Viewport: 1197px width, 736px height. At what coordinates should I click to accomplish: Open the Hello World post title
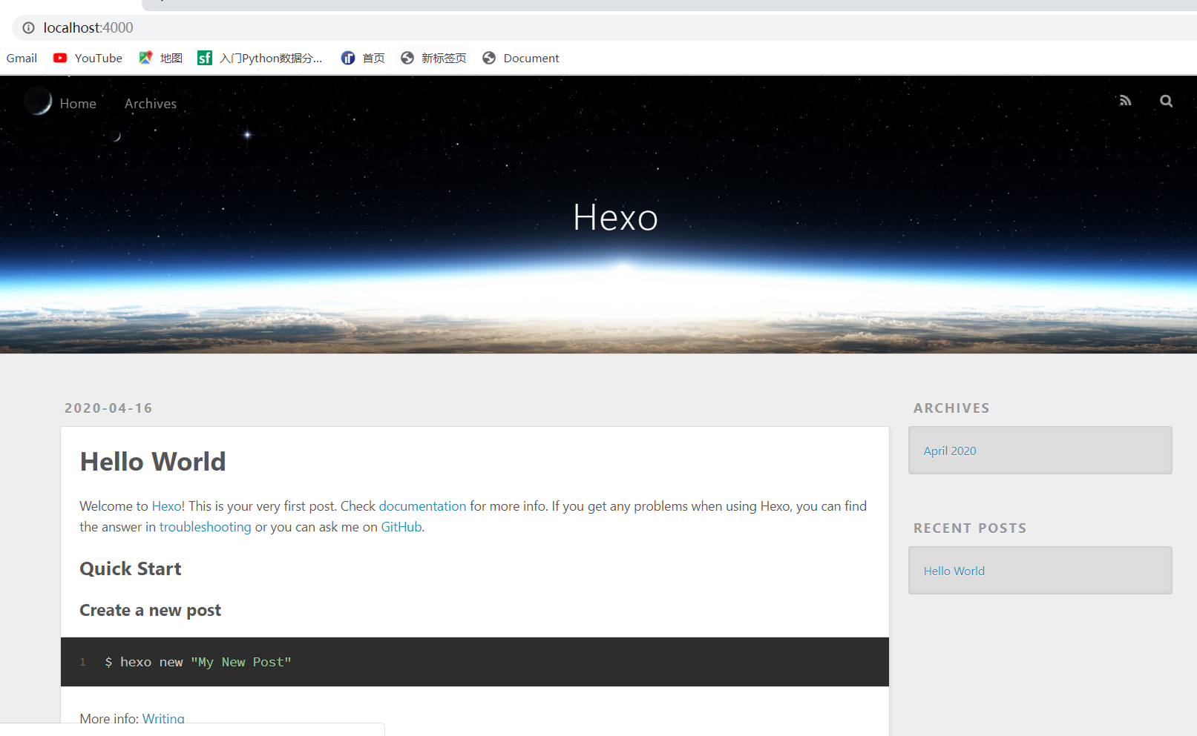pos(153,462)
